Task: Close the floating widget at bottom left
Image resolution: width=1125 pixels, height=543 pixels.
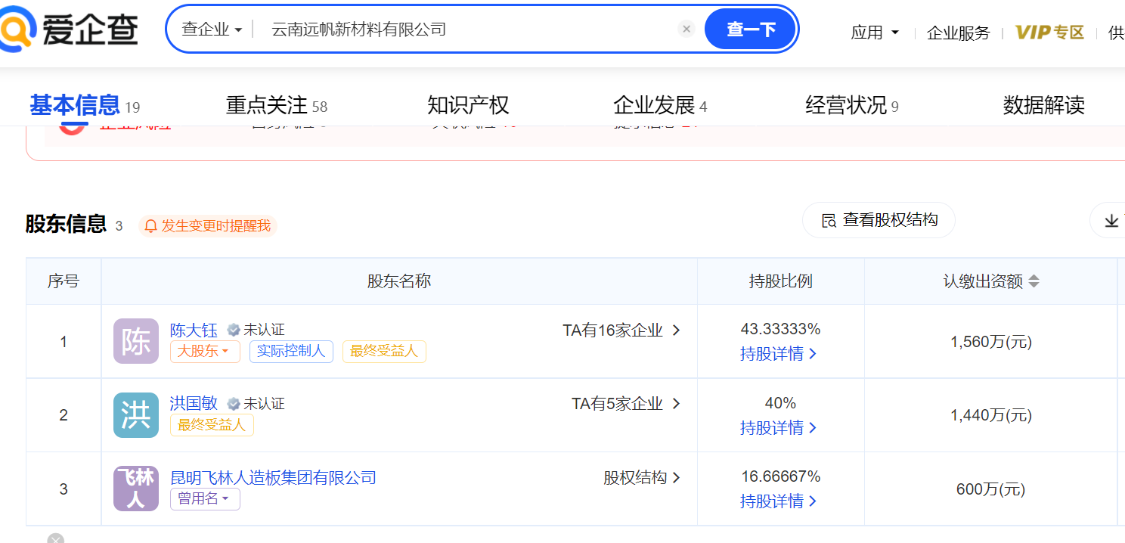Action: [55, 539]
